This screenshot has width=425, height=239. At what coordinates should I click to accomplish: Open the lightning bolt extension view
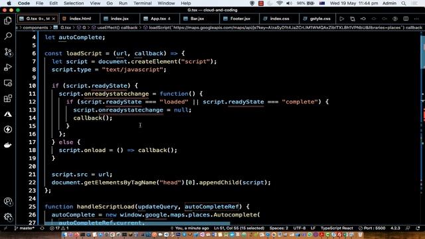coord(8,129)
